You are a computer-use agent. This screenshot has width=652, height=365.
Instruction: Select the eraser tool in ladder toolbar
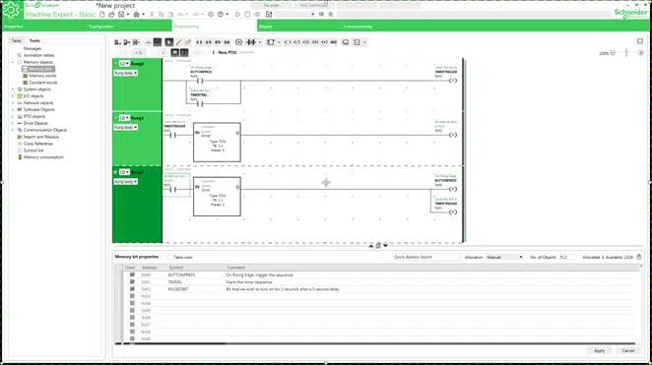[x=187, y=42]
